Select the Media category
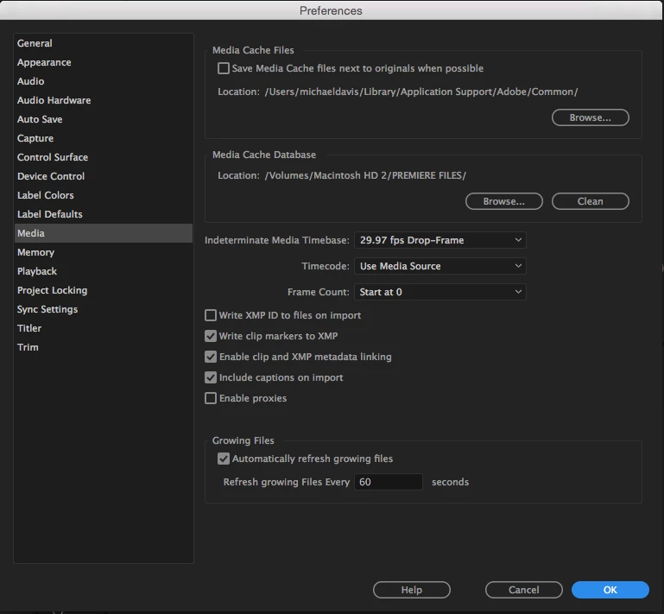The image size is (664, 614). [104, 233]
